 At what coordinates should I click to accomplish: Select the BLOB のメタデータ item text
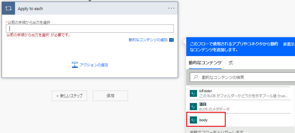point(215,109)
